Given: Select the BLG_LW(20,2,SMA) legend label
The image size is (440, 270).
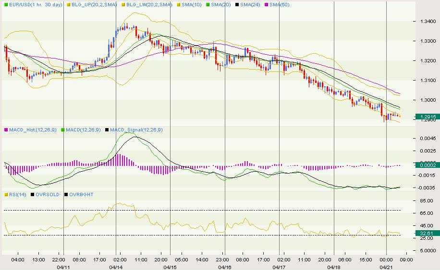Looking at the screenshot, I should click(149, 5).
